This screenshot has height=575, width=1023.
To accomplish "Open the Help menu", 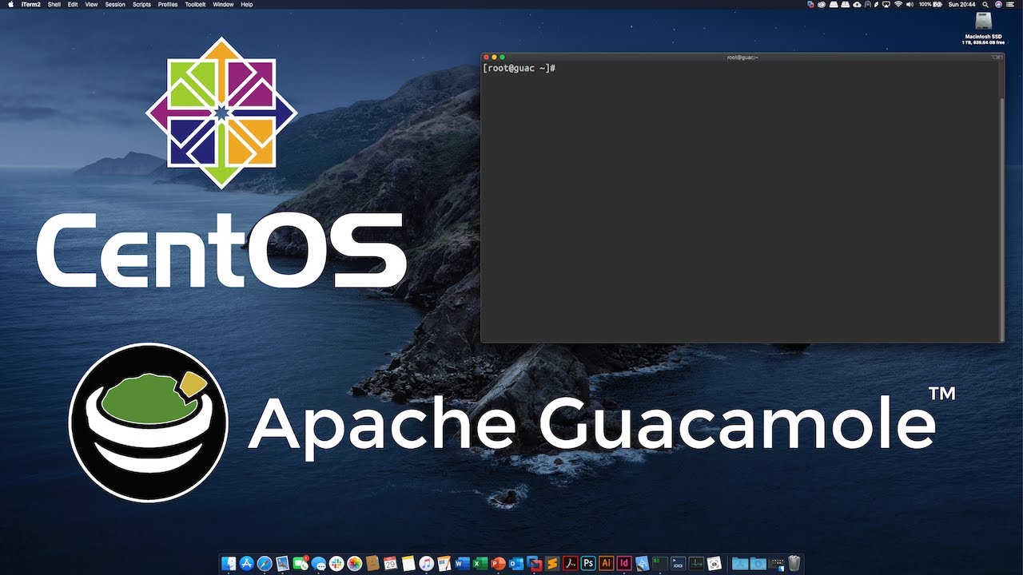I will click(x=247, y=4).
